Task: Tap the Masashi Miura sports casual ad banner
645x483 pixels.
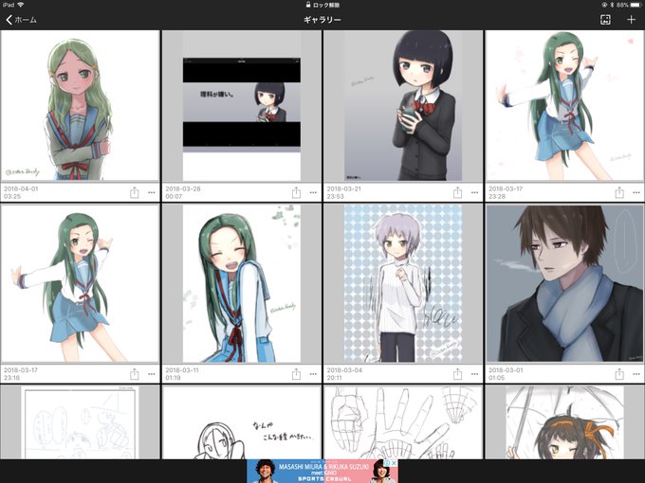Action: pyautogui.click(x=322, y=471)
